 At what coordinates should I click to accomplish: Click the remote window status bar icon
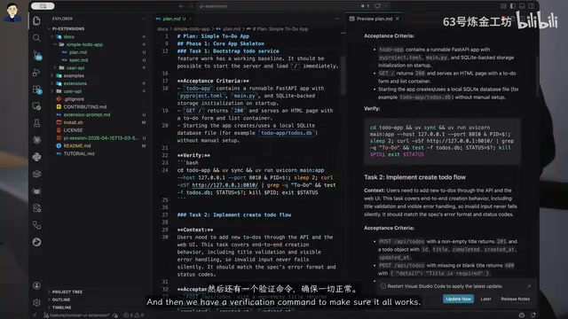click(x=35, y=315)
